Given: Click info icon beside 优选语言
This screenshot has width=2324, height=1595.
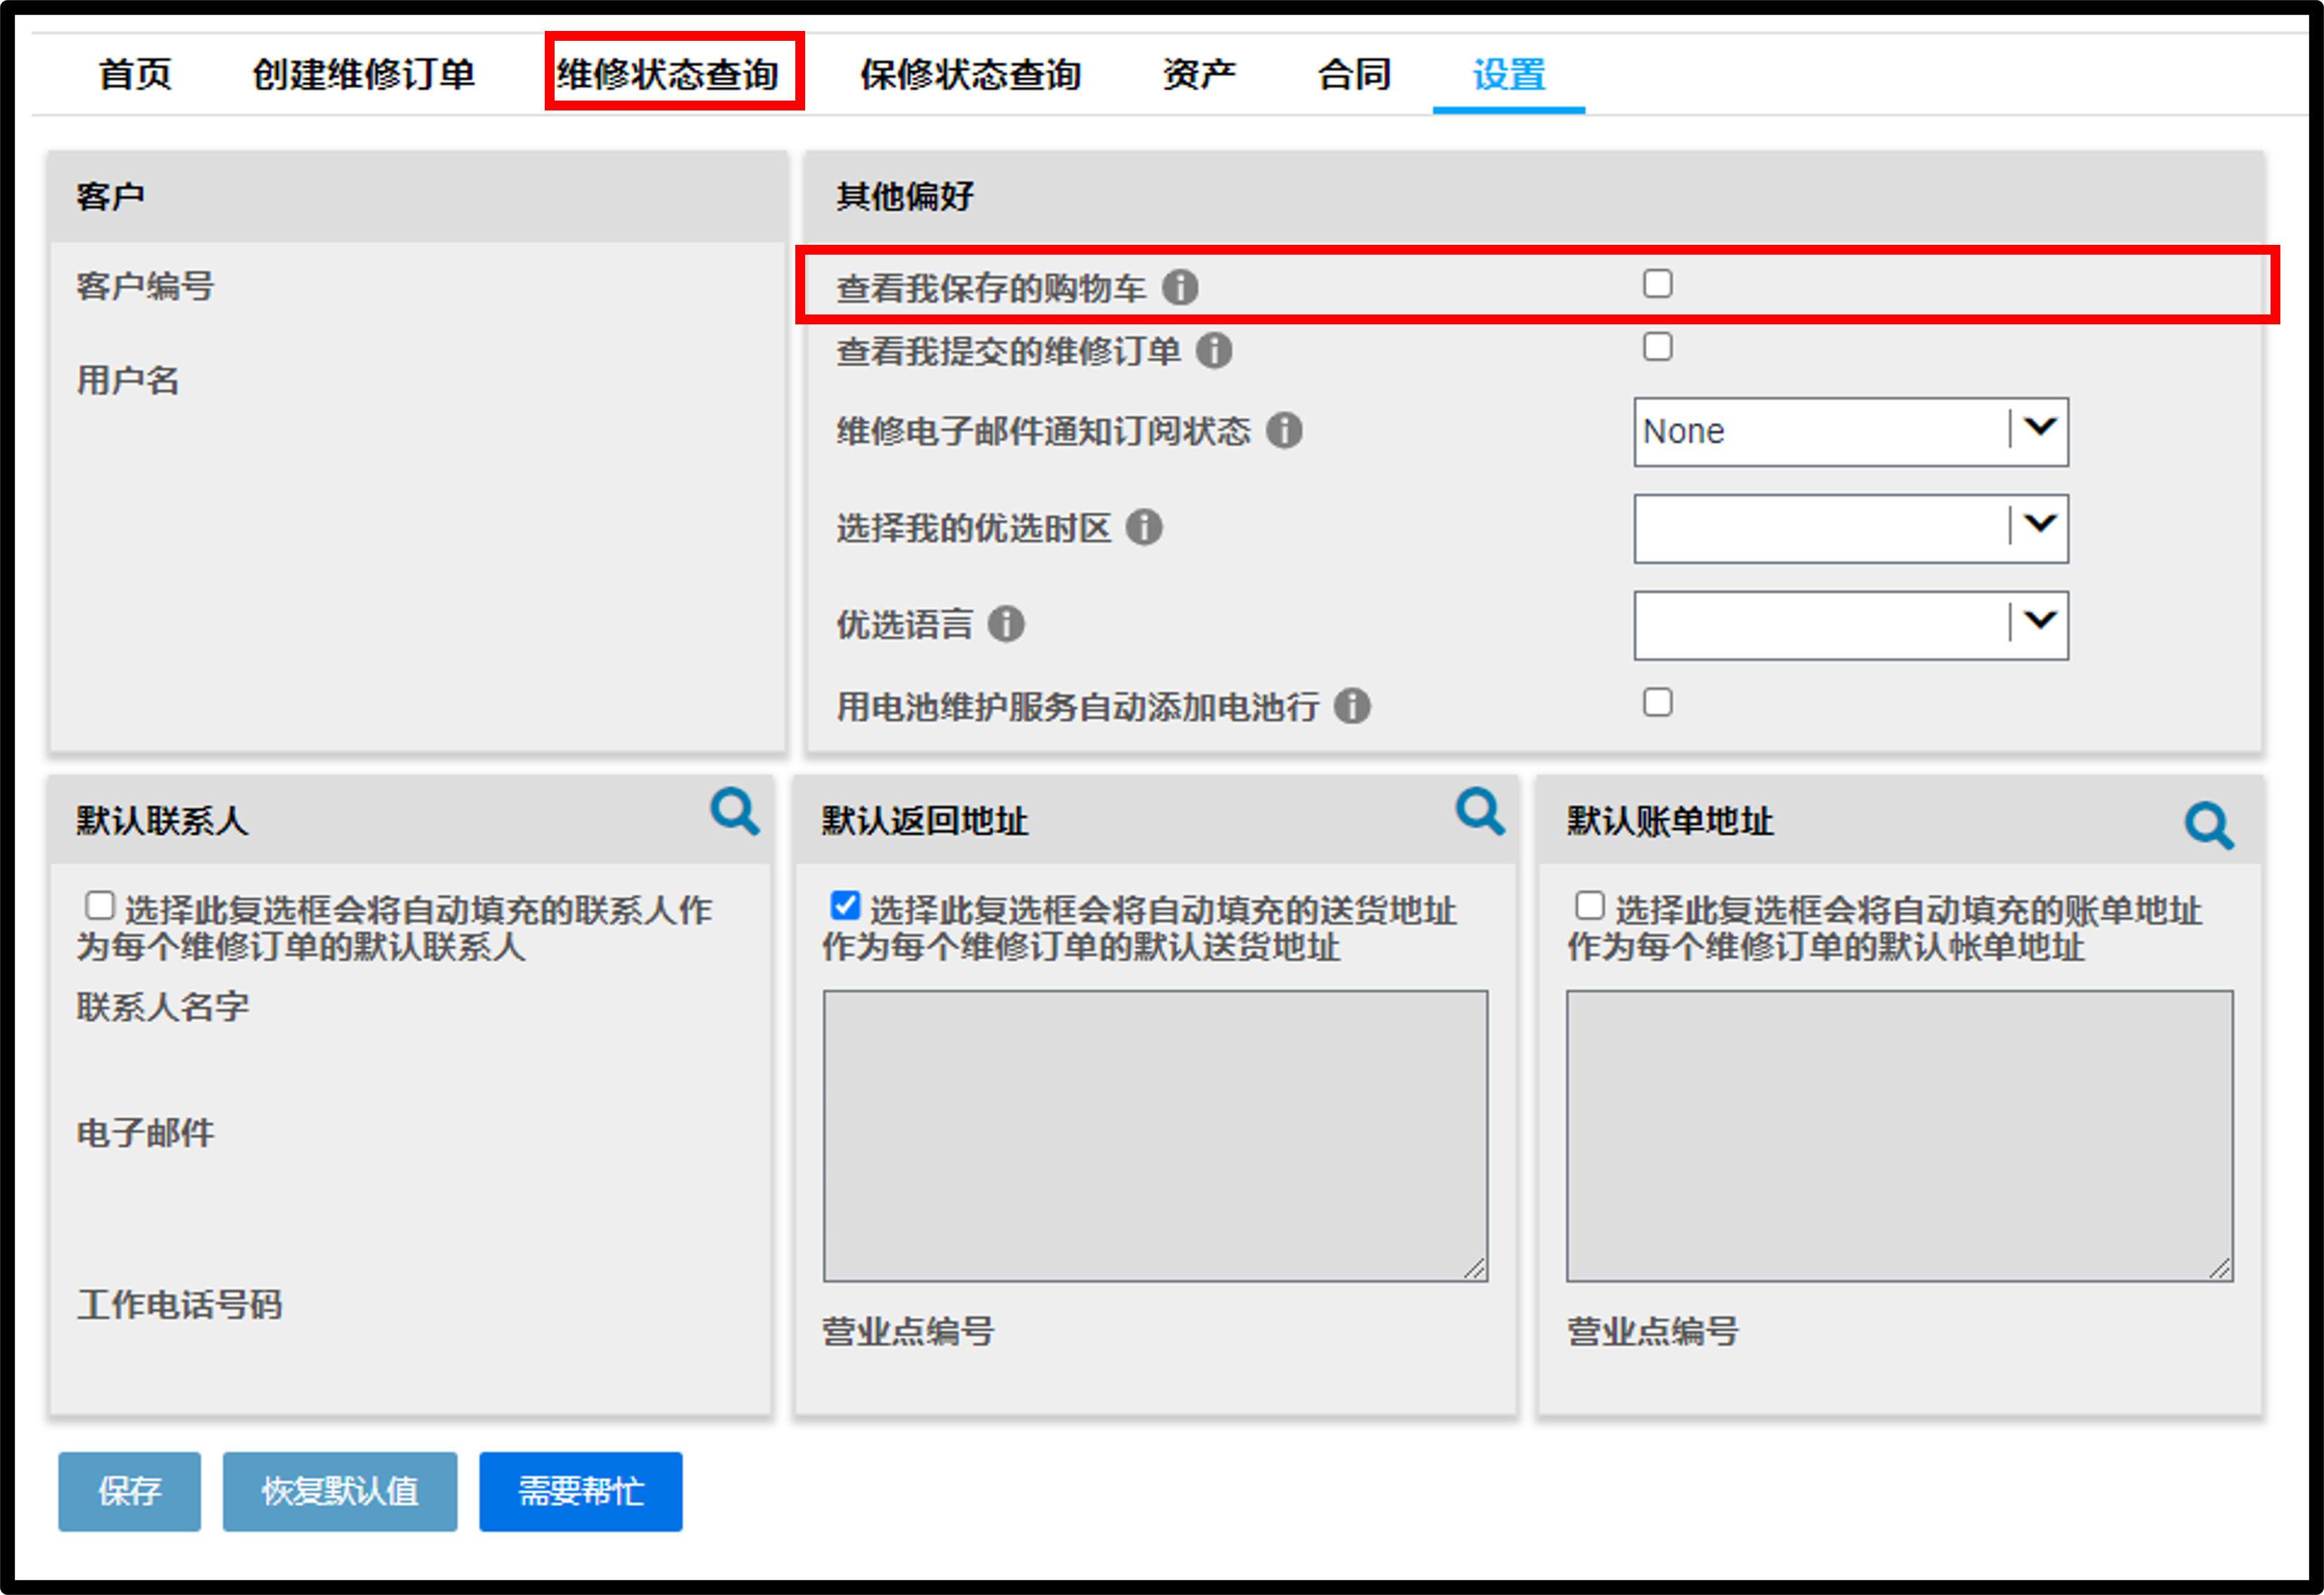Looking at the screenshot, I should tap(1006, 623).
